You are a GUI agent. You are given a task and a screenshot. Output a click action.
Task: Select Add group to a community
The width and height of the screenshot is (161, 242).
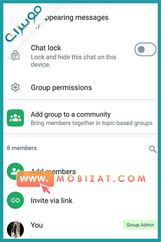coord(80,118)
